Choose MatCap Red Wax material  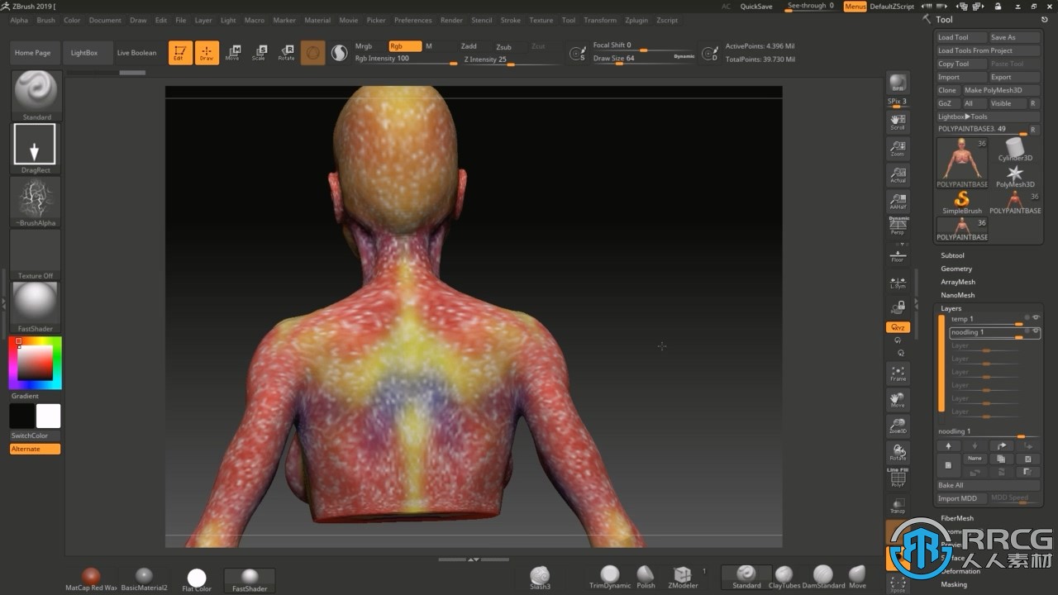click(x=91, y=579)
